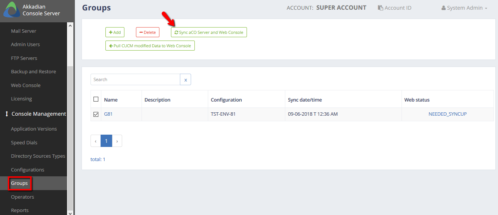Open the G81 group link
498x215 pixels.
point(108,114)
